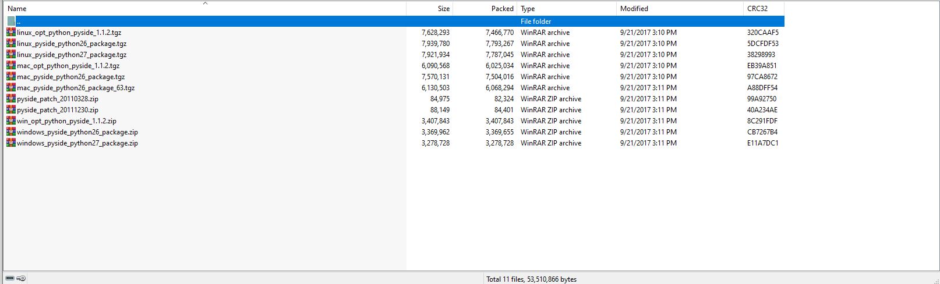Click the CRC32 value 320CAAF5
Image resolution: width=940 pixels, height=284 pixels.
tap(763, 33)
